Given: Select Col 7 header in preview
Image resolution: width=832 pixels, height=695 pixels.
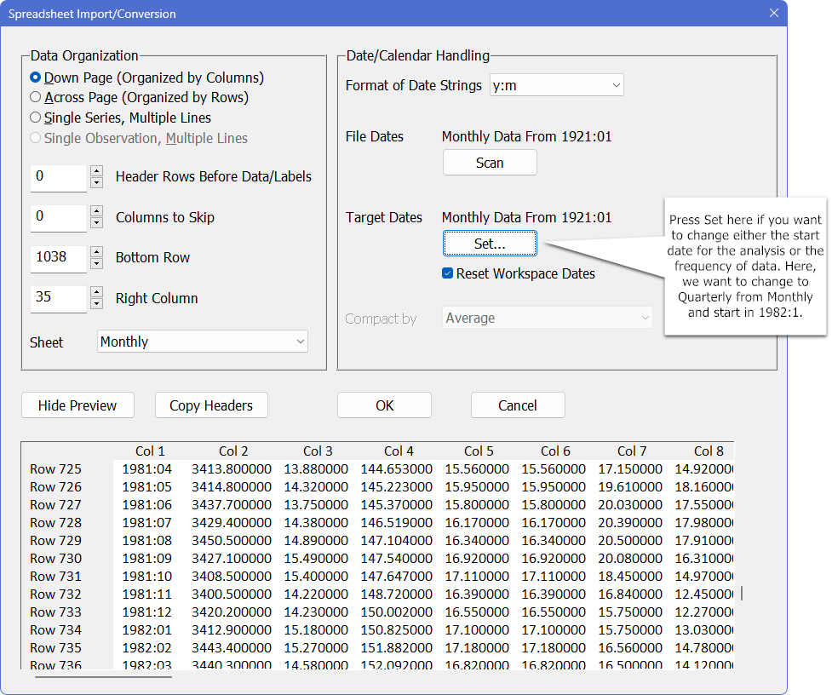Looking at the screenshot, I should pos(632,451).
